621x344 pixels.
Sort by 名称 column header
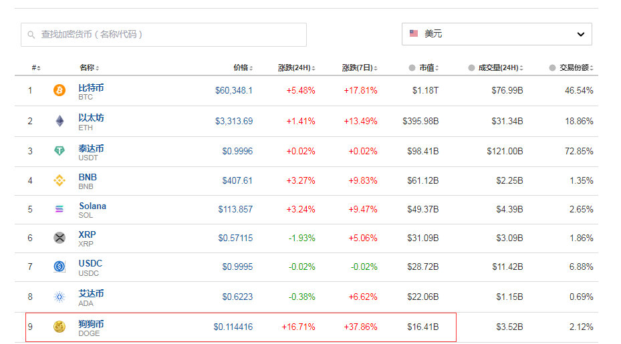[x=89, y=67]
